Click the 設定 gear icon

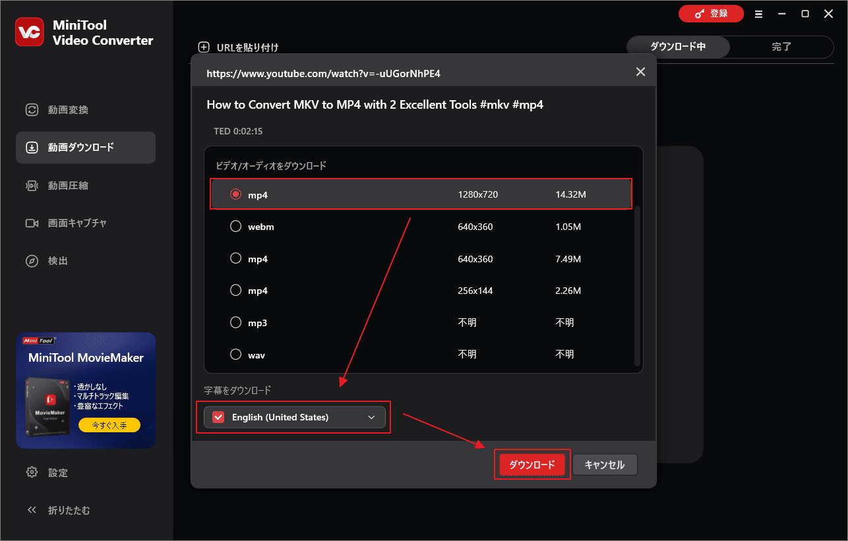tap(32, 472)
